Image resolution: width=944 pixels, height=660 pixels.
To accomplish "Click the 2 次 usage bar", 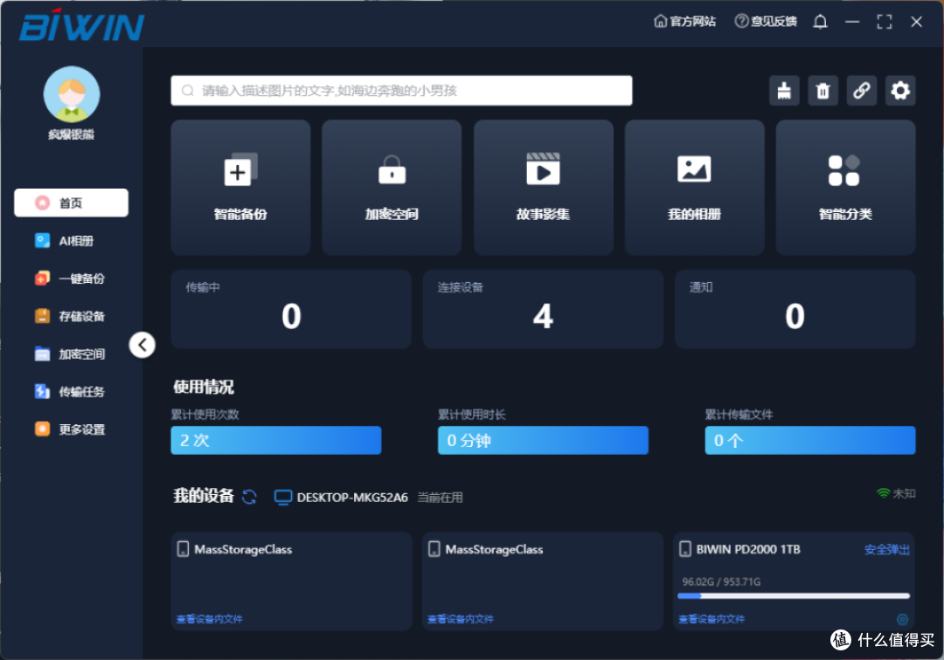I will pyautogui.click(x=276, y=441).
